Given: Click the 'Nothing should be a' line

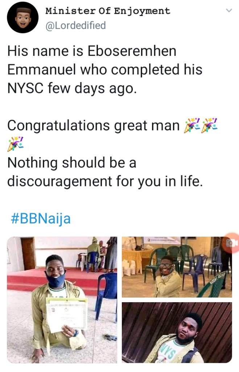Looking at the screenshot, I should (72, 162).
